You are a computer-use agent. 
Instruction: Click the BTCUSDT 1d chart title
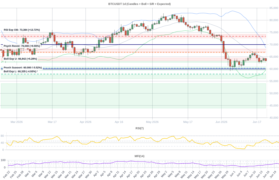[x=139, y=4]
